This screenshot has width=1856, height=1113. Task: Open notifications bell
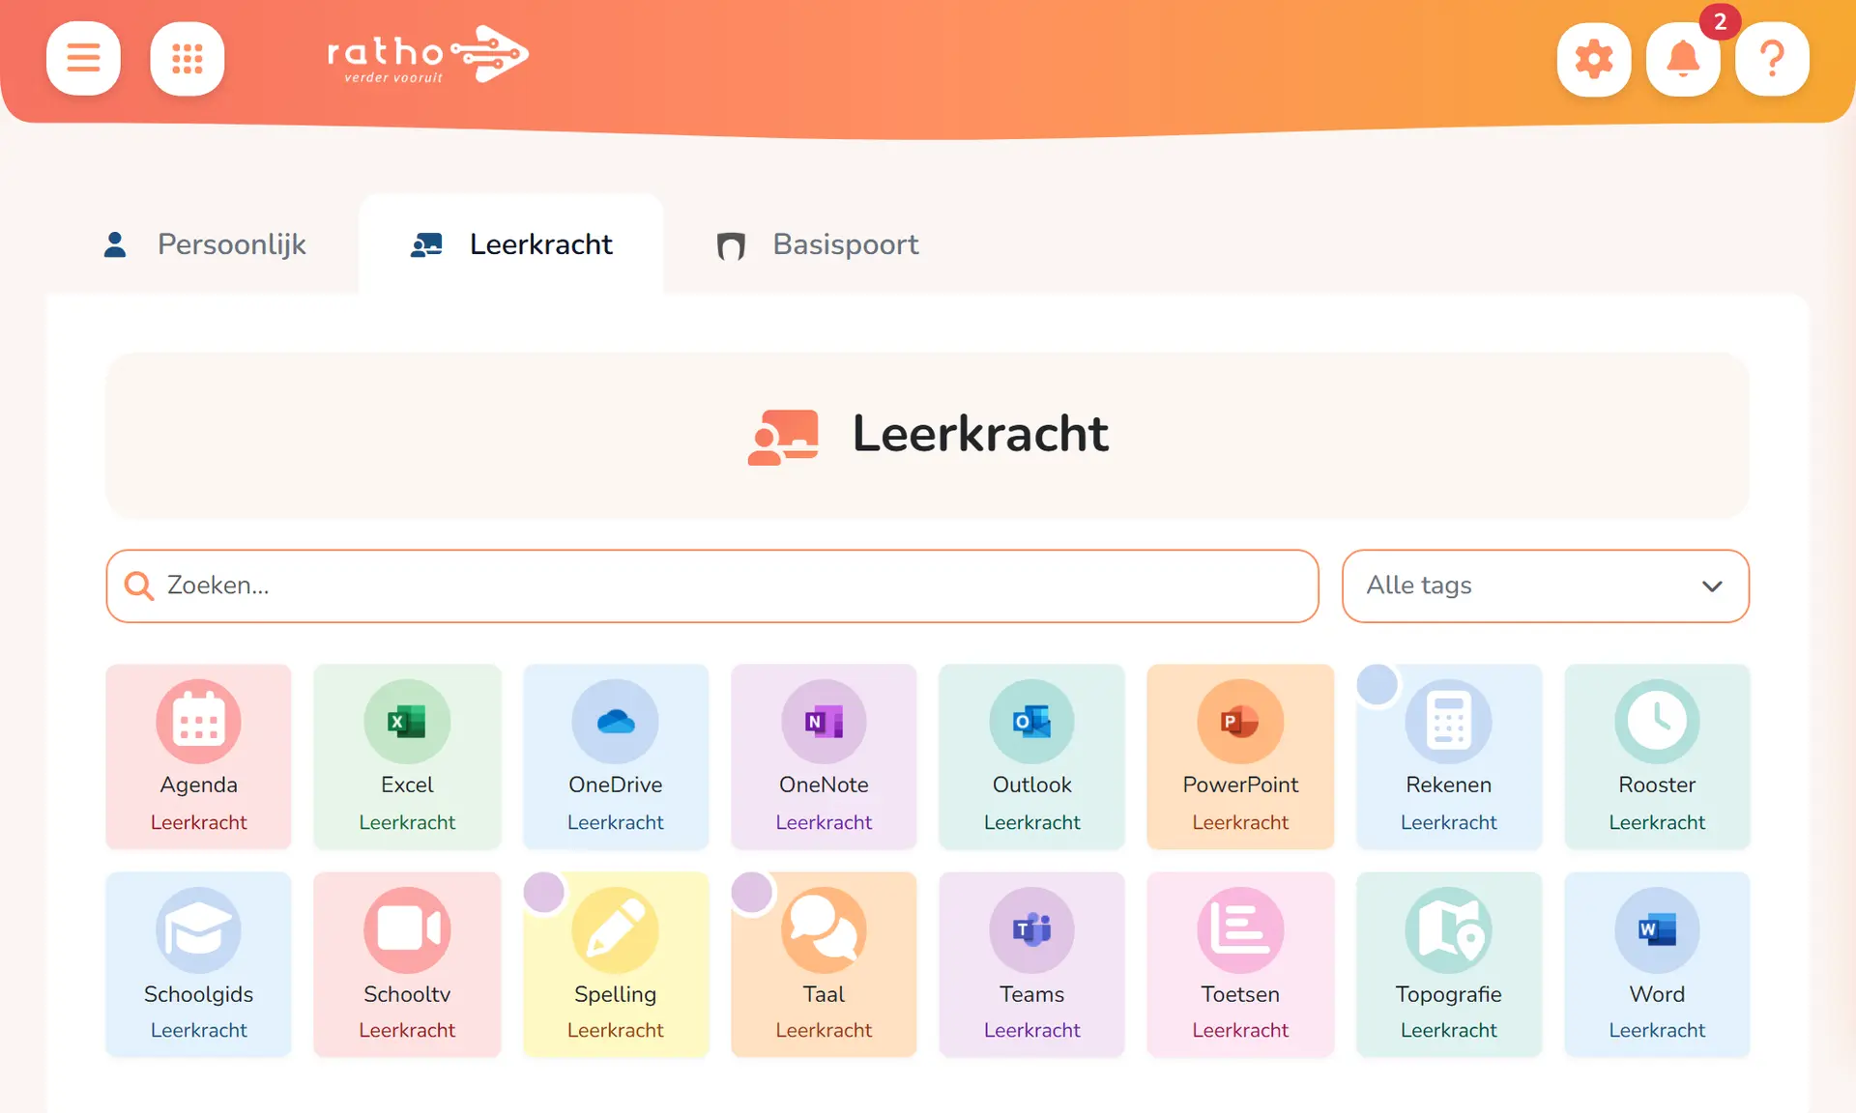(1683, 59)
